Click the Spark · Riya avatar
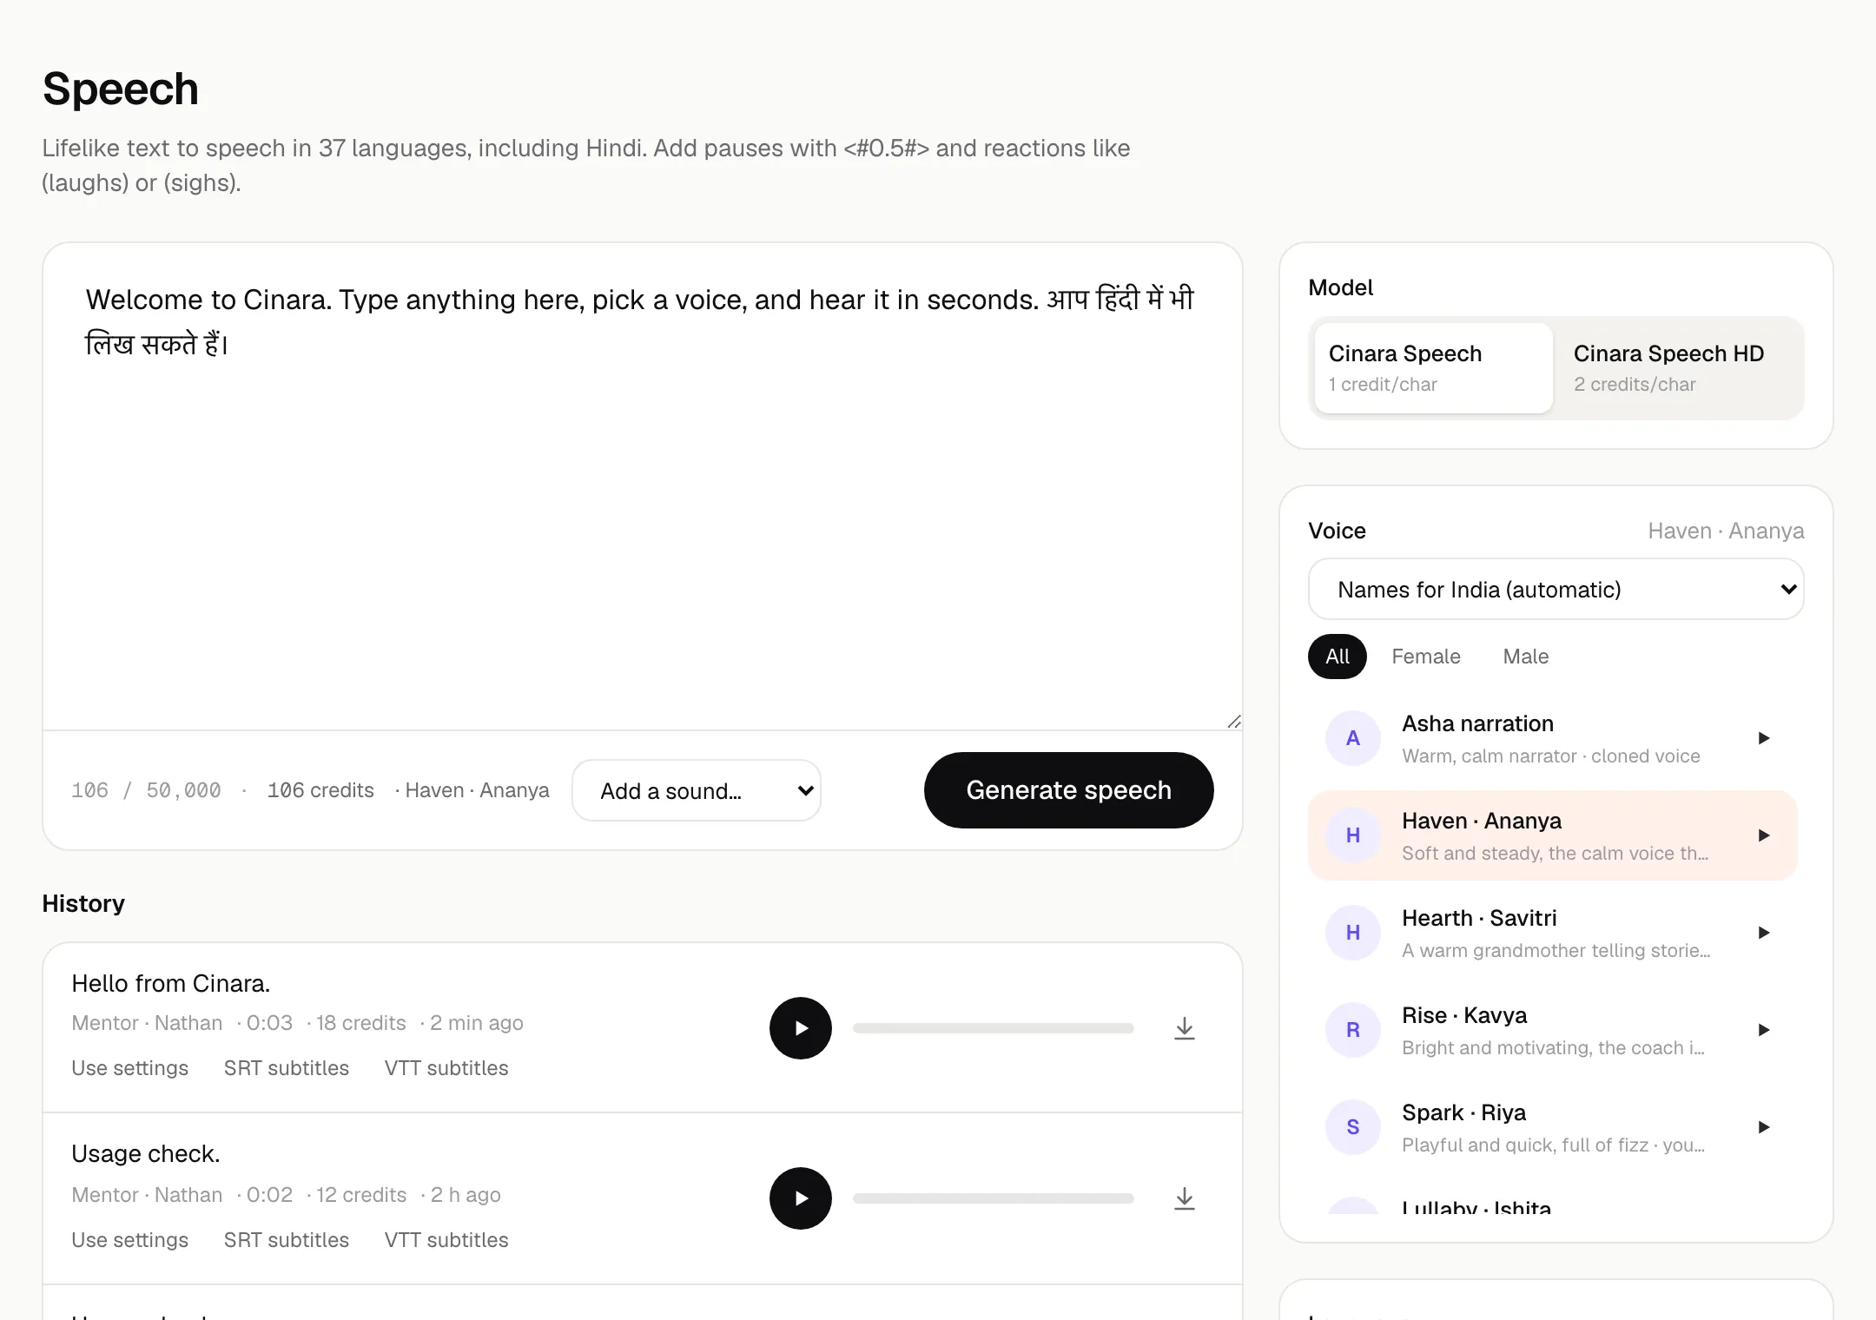The image size is (1876, 1320). 1353,1127
